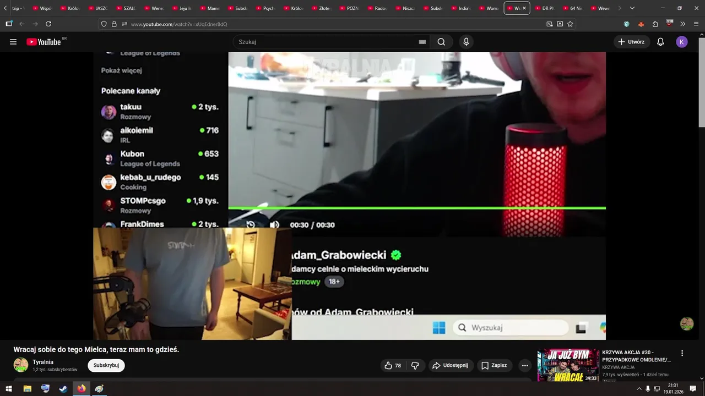Open the JA JUŻ BYM WRACAŁ recommended thumbnail
This screenshot has width=705, height=396.
click(568, 365)
